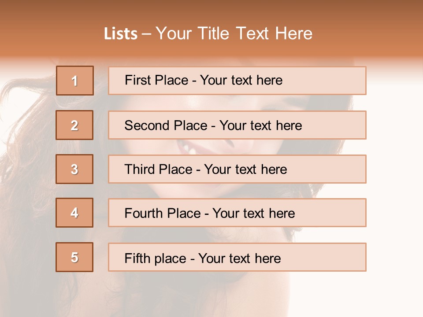423x317 pixels.
Task: Click the words "First Place"
Action: click(x=156, y=80)
